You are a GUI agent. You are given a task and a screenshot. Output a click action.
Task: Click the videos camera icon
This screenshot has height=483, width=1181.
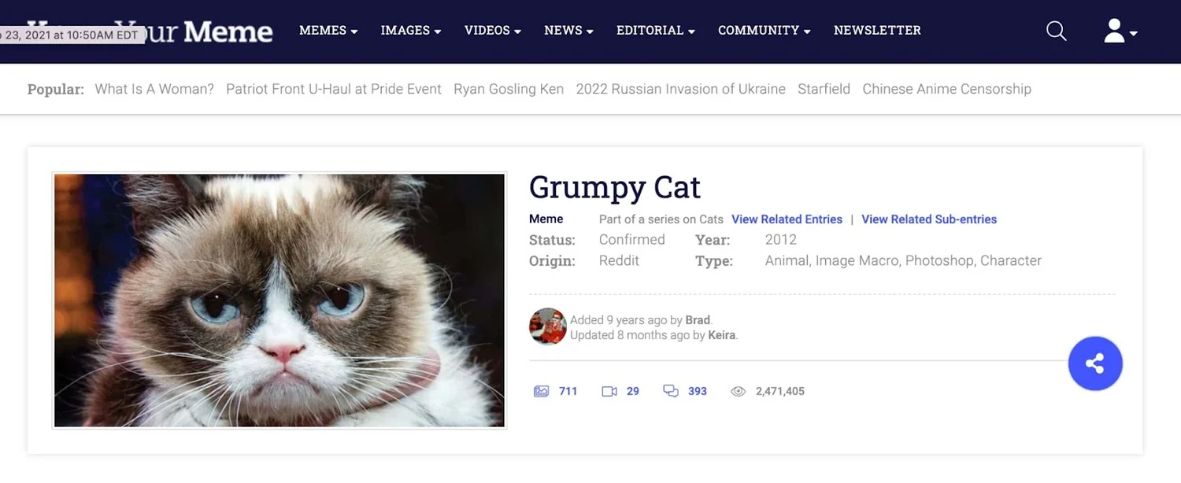[x=609, y=391]
